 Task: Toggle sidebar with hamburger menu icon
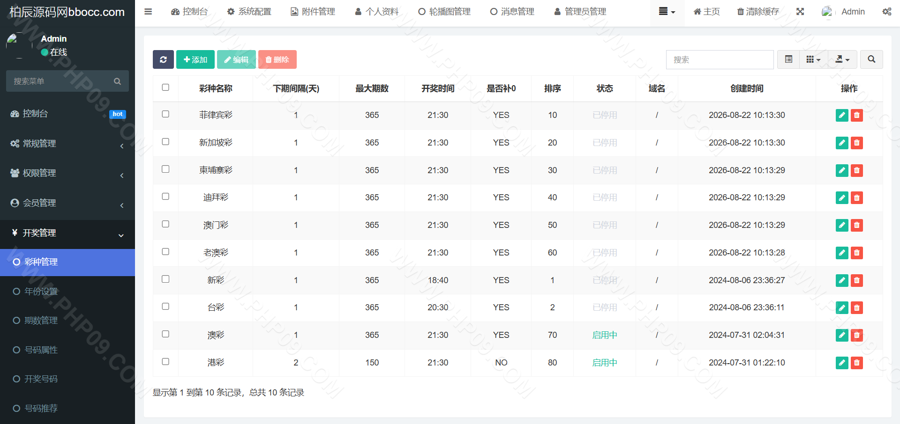[x=148, y=12]
